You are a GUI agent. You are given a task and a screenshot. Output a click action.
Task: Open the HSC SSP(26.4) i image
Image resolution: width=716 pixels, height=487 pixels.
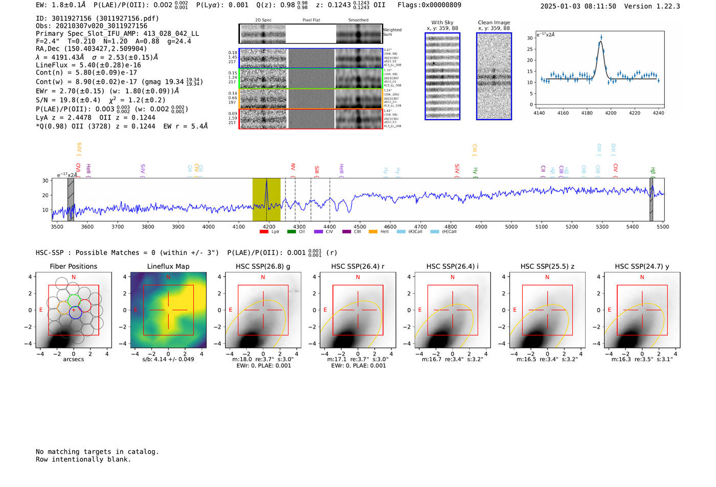tap(453, 310)
